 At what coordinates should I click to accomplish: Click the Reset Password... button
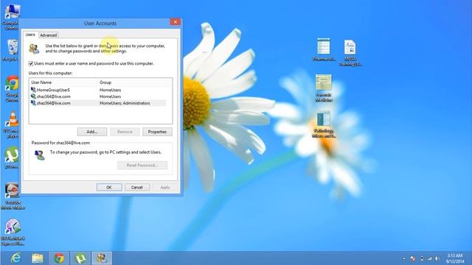click(142, 165)
